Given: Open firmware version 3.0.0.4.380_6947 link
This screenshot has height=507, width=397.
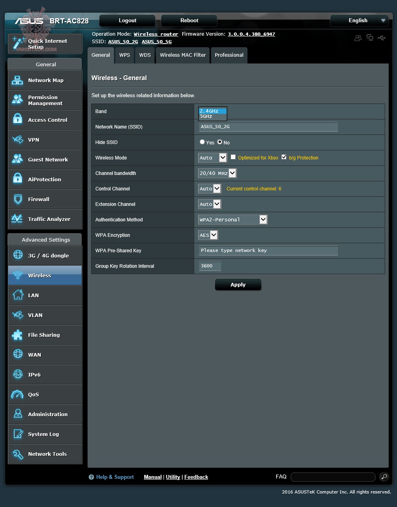Looking at the screenshot, I should point(251,34).
